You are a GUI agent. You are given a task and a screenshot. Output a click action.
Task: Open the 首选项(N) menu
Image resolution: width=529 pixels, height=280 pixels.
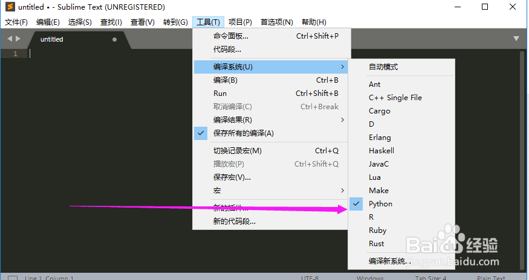277,22
